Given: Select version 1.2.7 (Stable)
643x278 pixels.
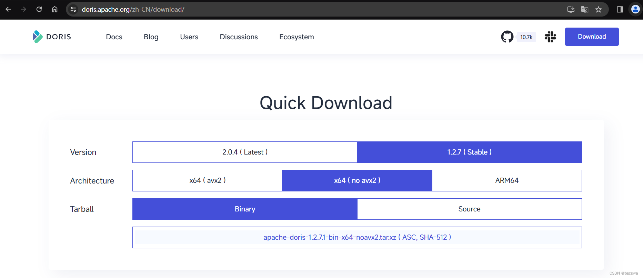Looking at the screenshot, I should point(469,152).
